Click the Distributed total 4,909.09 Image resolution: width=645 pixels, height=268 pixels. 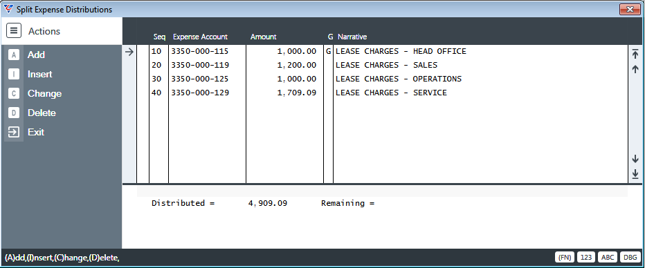click(268, 203)
